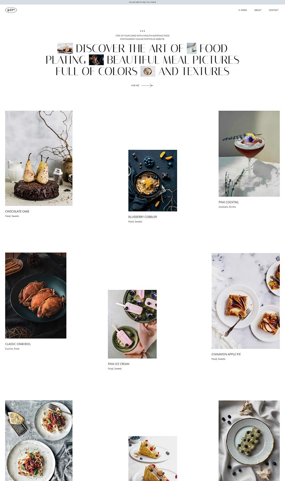Click the pasta plates photo thumbnail
Screen dimensions: 285x481
click(39, 440)
